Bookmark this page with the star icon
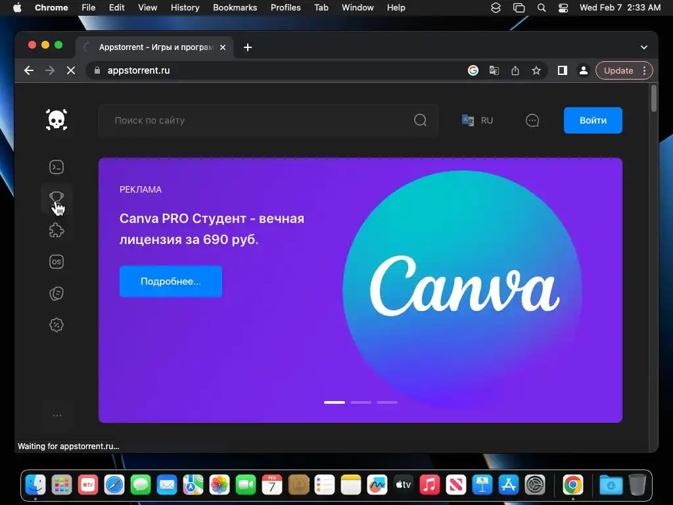Screen dimensions: 673x505 click(536, 70)
